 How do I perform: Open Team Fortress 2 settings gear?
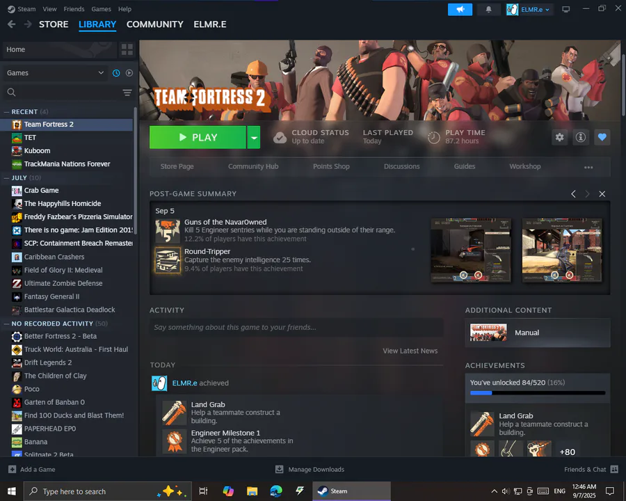560,138
